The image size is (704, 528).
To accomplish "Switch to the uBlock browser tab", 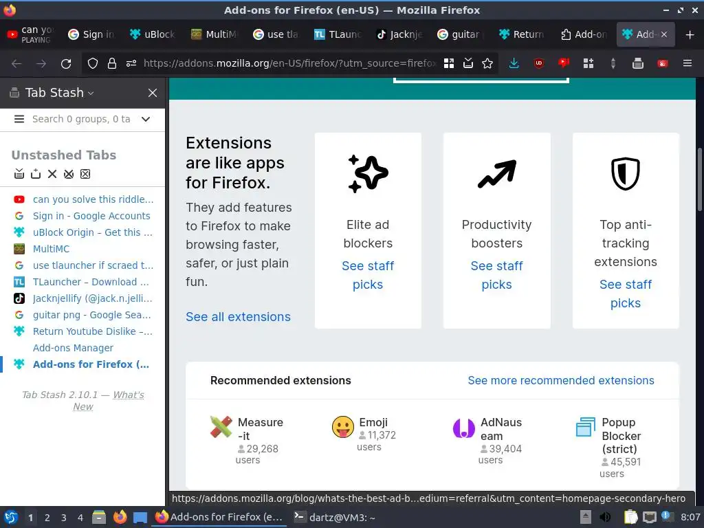I will 152,34.
